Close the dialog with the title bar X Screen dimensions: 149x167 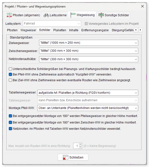[142, 6]
